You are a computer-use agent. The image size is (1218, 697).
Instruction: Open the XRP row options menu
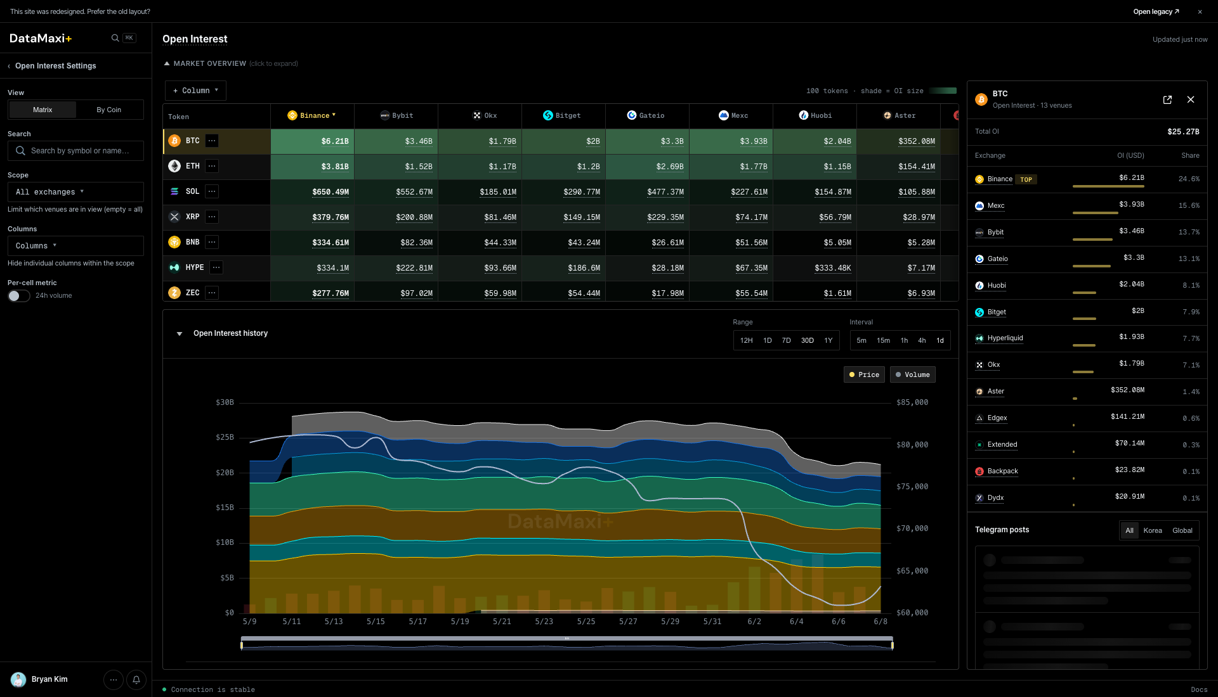(x=212, y=217)
